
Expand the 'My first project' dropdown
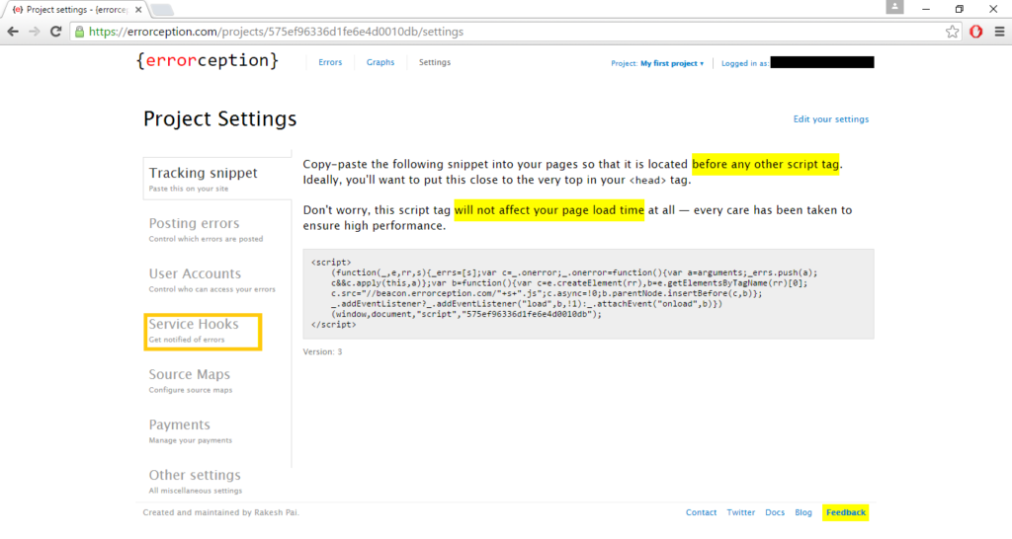click(671, 63)
